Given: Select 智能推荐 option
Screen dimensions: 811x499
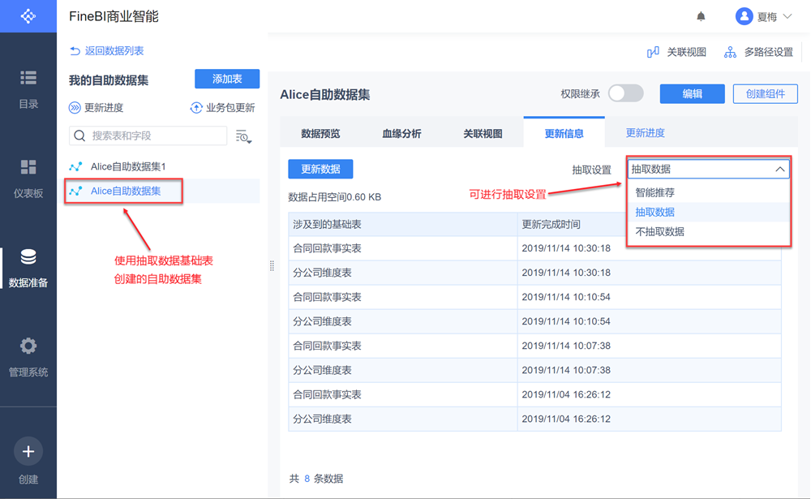Looking at the screenshot, I should (x=708, y=192).
